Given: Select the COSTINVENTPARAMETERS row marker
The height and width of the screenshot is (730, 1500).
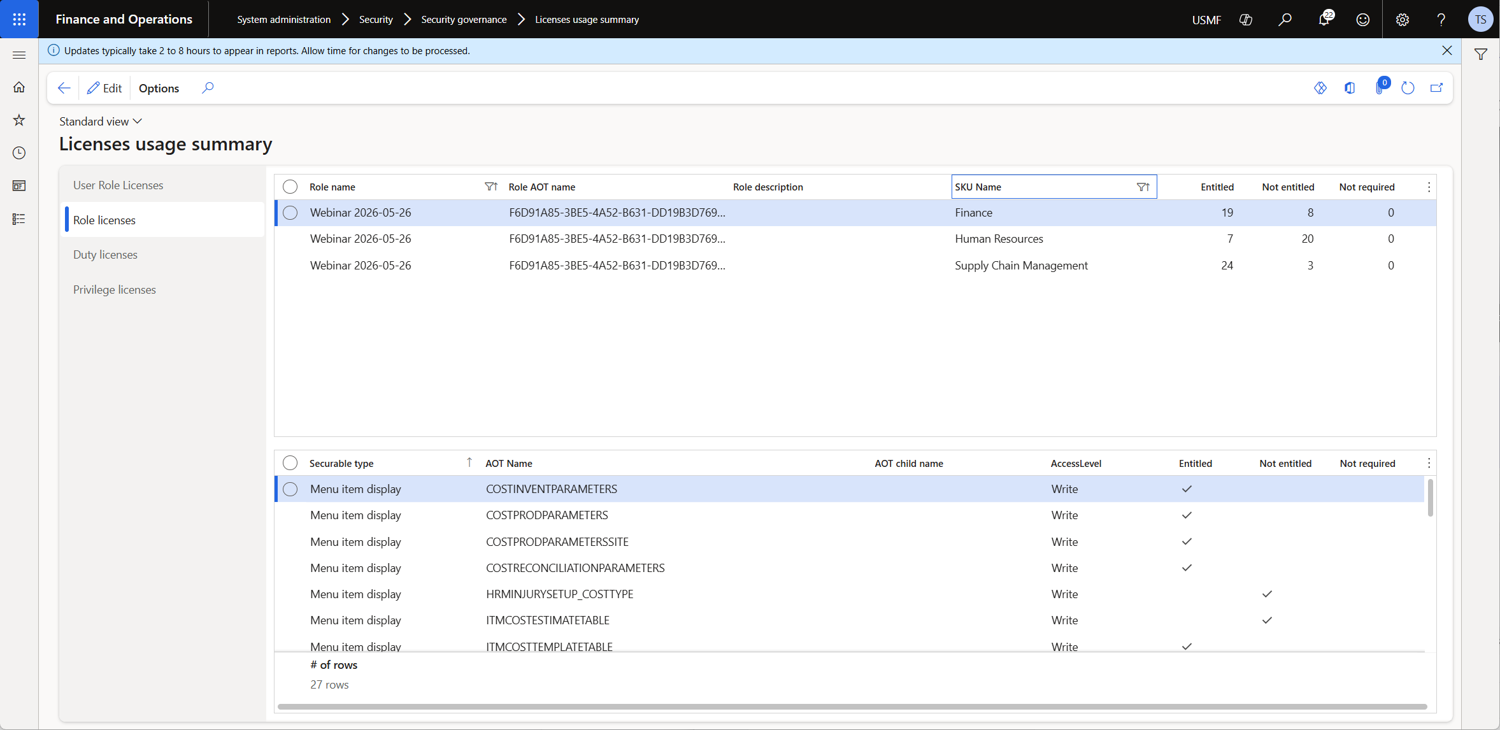Looking at the screenshot, I should pyautogui.click(x=290, y=489).
